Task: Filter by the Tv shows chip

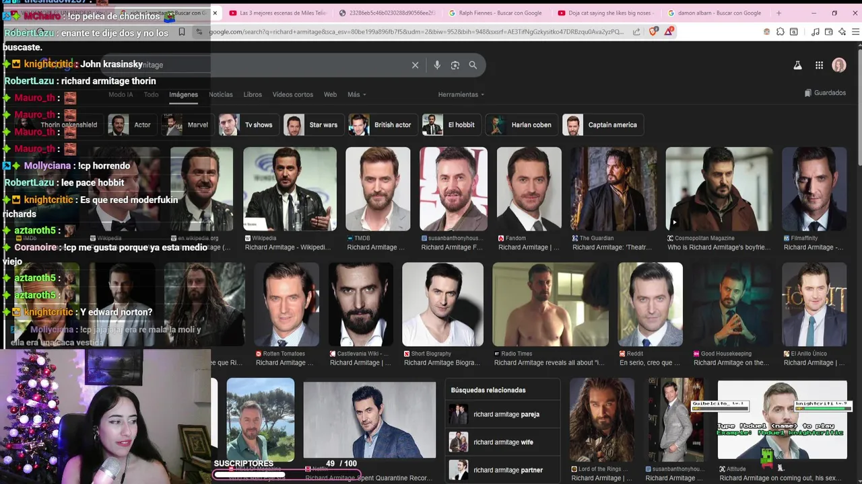Action: tap(247, 125)
